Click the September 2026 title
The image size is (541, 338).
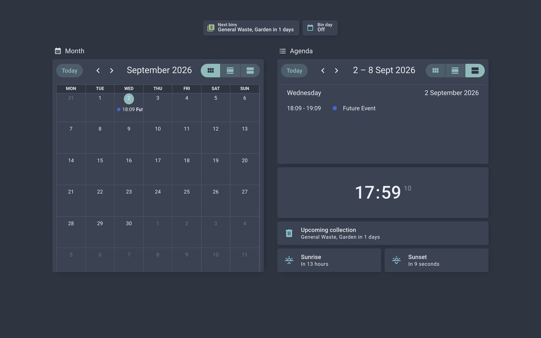coord(159,70)
